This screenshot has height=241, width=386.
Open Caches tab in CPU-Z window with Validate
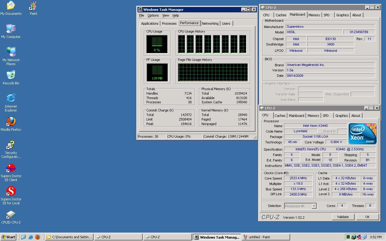(x=280, y=116)
